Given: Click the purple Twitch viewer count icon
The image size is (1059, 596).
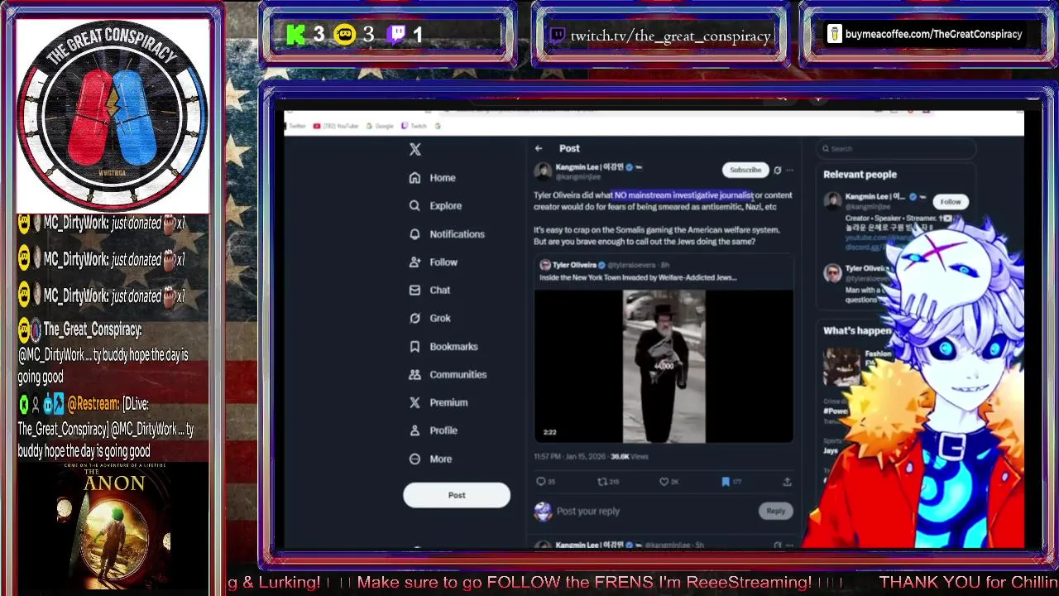Looking at the screenshot, I should pos(397,35).
